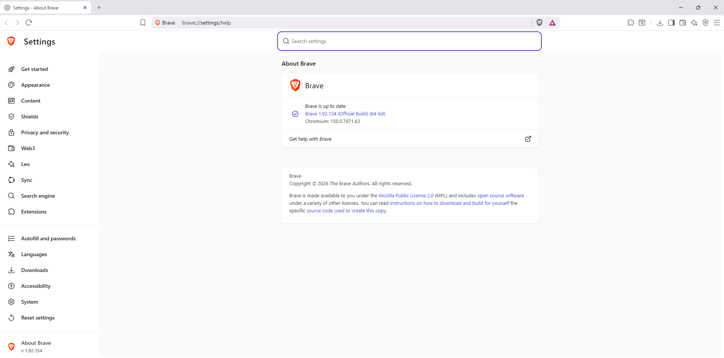724x358 pixels.
Task: Open the main hamburger menu
Action: click(717, 23)
